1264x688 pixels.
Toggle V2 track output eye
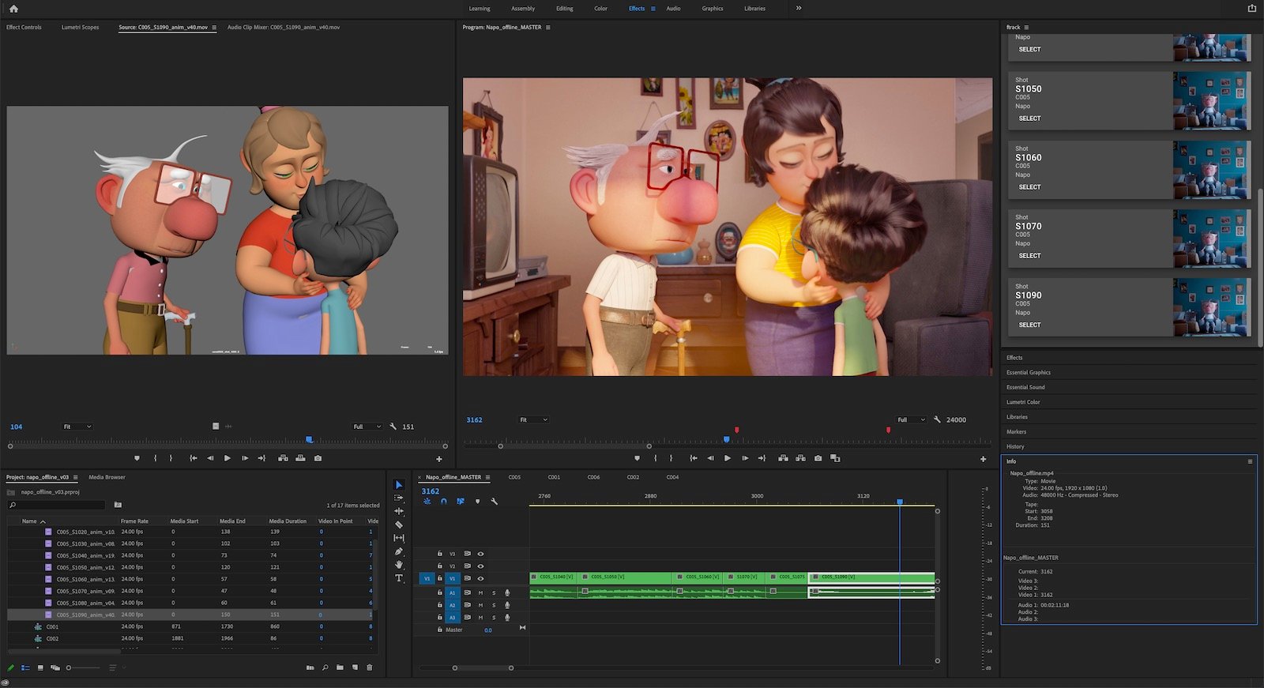[x=480, y=566]
